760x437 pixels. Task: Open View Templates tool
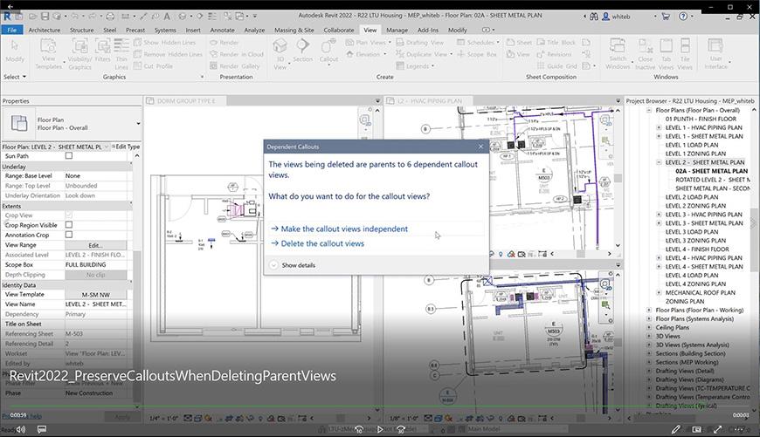coord(48,53)
